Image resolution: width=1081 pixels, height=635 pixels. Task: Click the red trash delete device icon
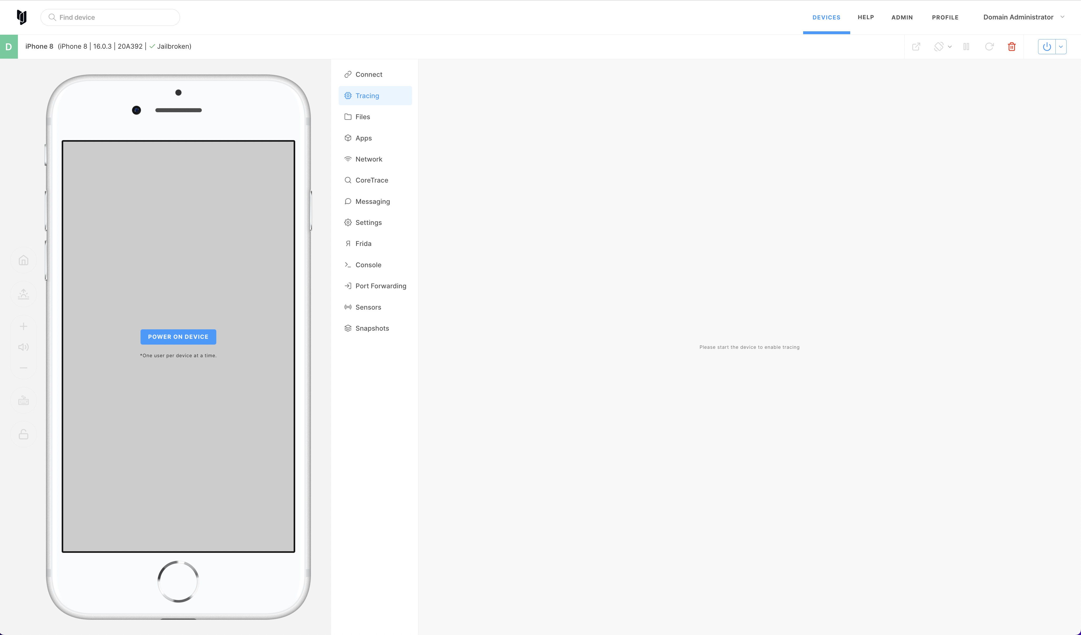point(1012,47)
